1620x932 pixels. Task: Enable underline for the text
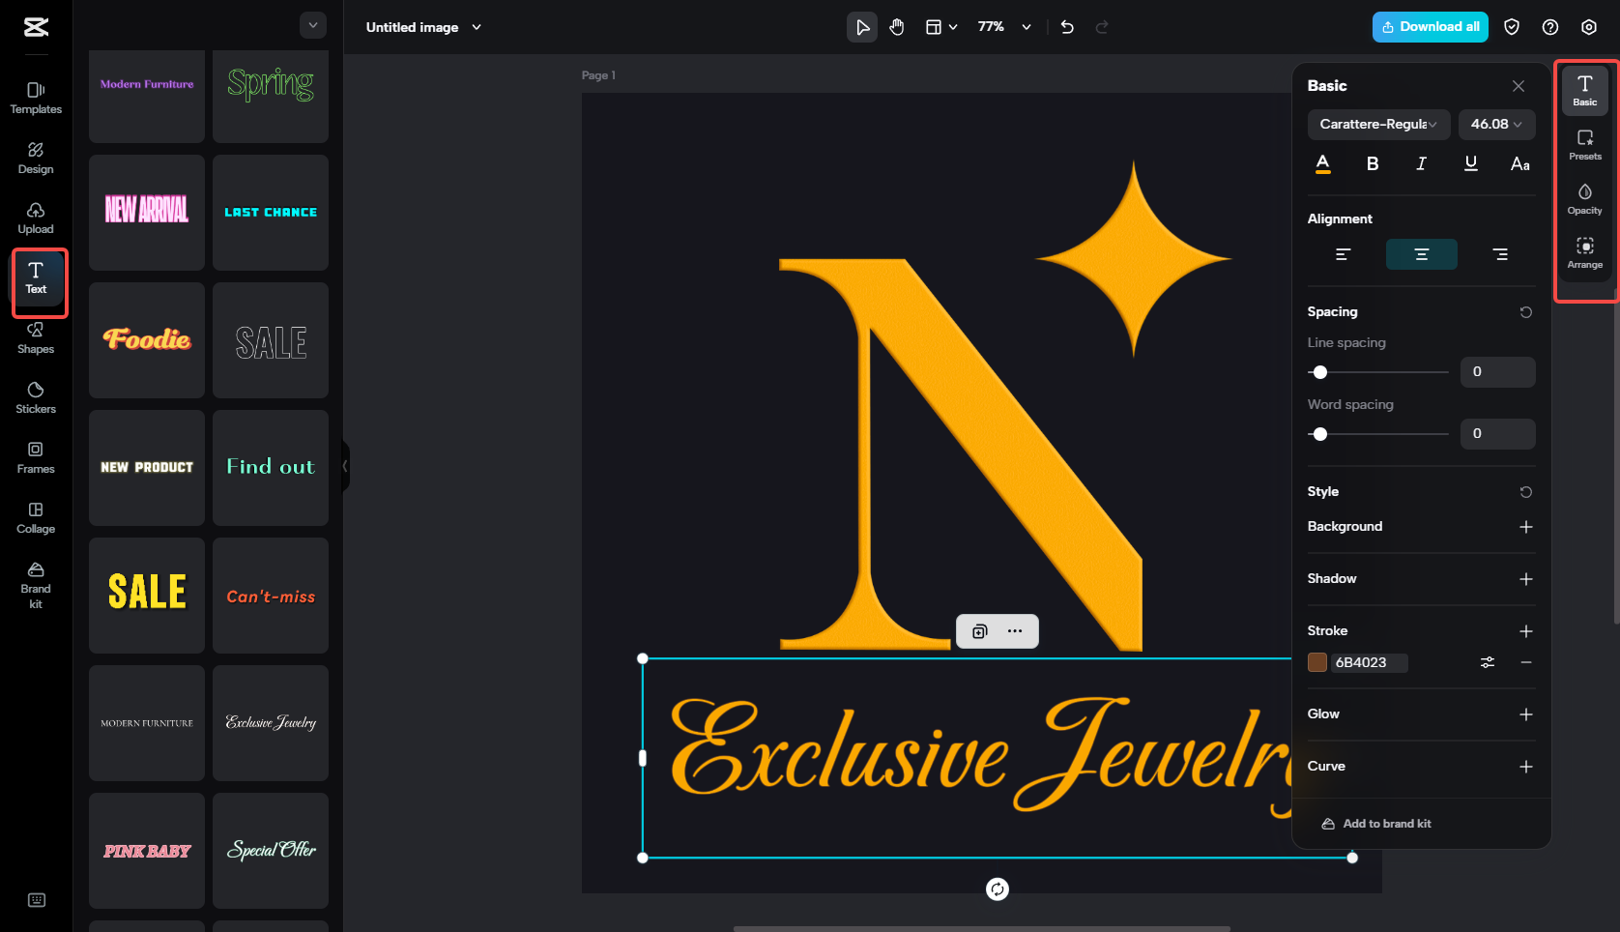(x=1470, y=164)
